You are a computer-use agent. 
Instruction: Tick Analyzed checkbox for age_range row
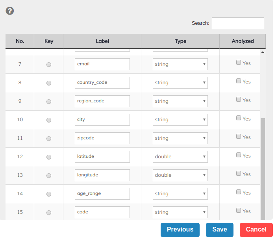(x=239, y=192)
